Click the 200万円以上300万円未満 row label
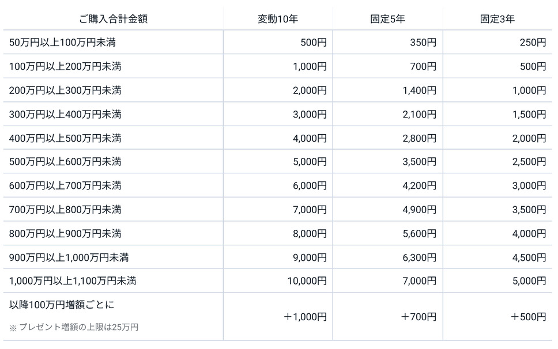The height and width of the screenshot is (349, 558). [x=66, y=90]
